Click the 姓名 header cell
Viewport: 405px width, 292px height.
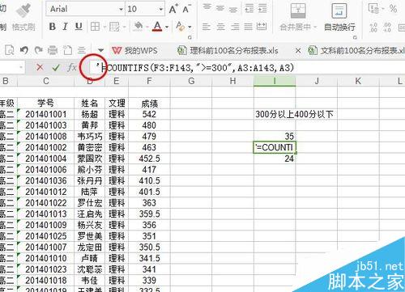[89, 104]
